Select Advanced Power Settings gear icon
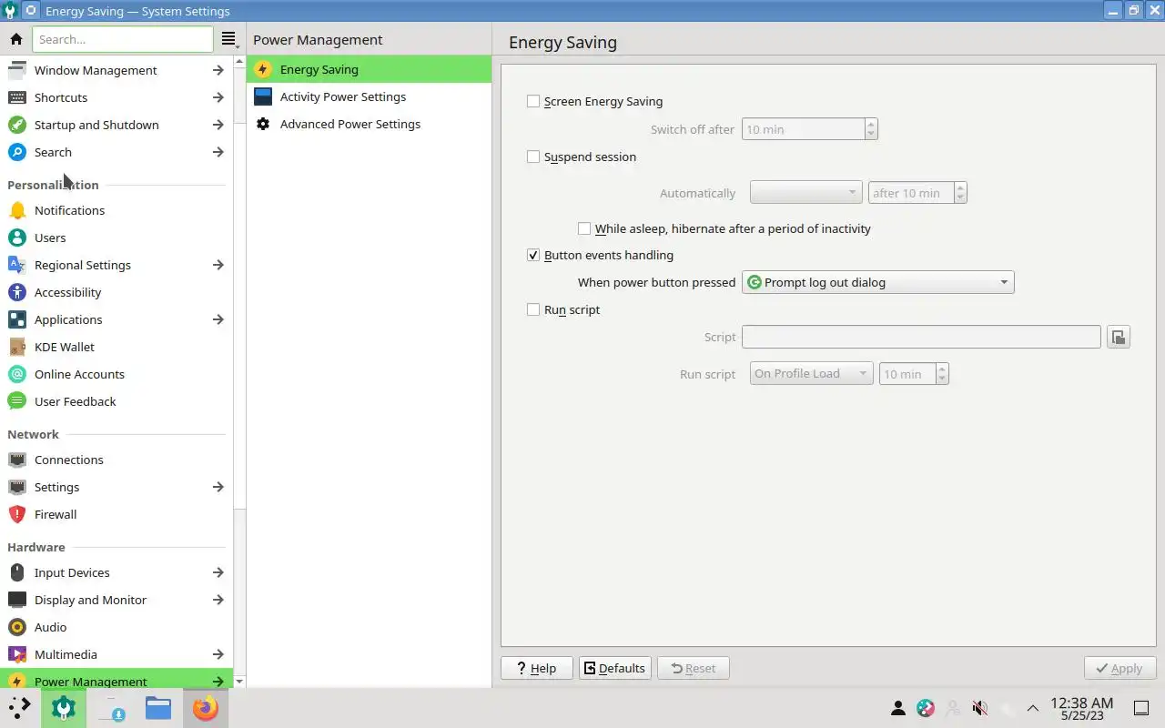 pyautogui.click(x=263, y=124)
